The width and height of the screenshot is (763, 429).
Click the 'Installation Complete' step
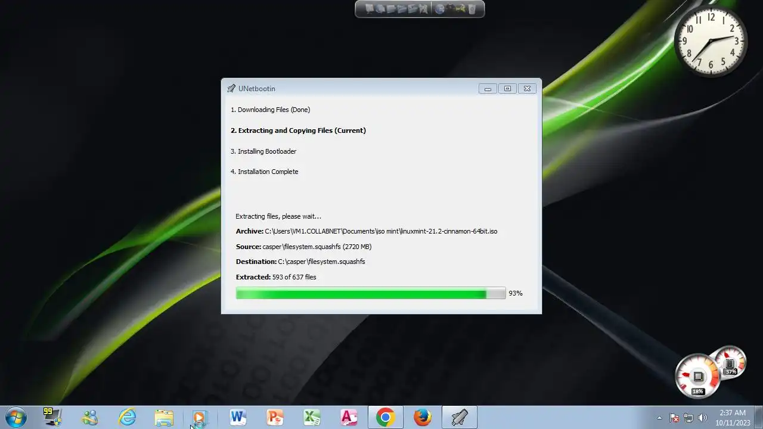pyautogui.click(x=264, y=172)
